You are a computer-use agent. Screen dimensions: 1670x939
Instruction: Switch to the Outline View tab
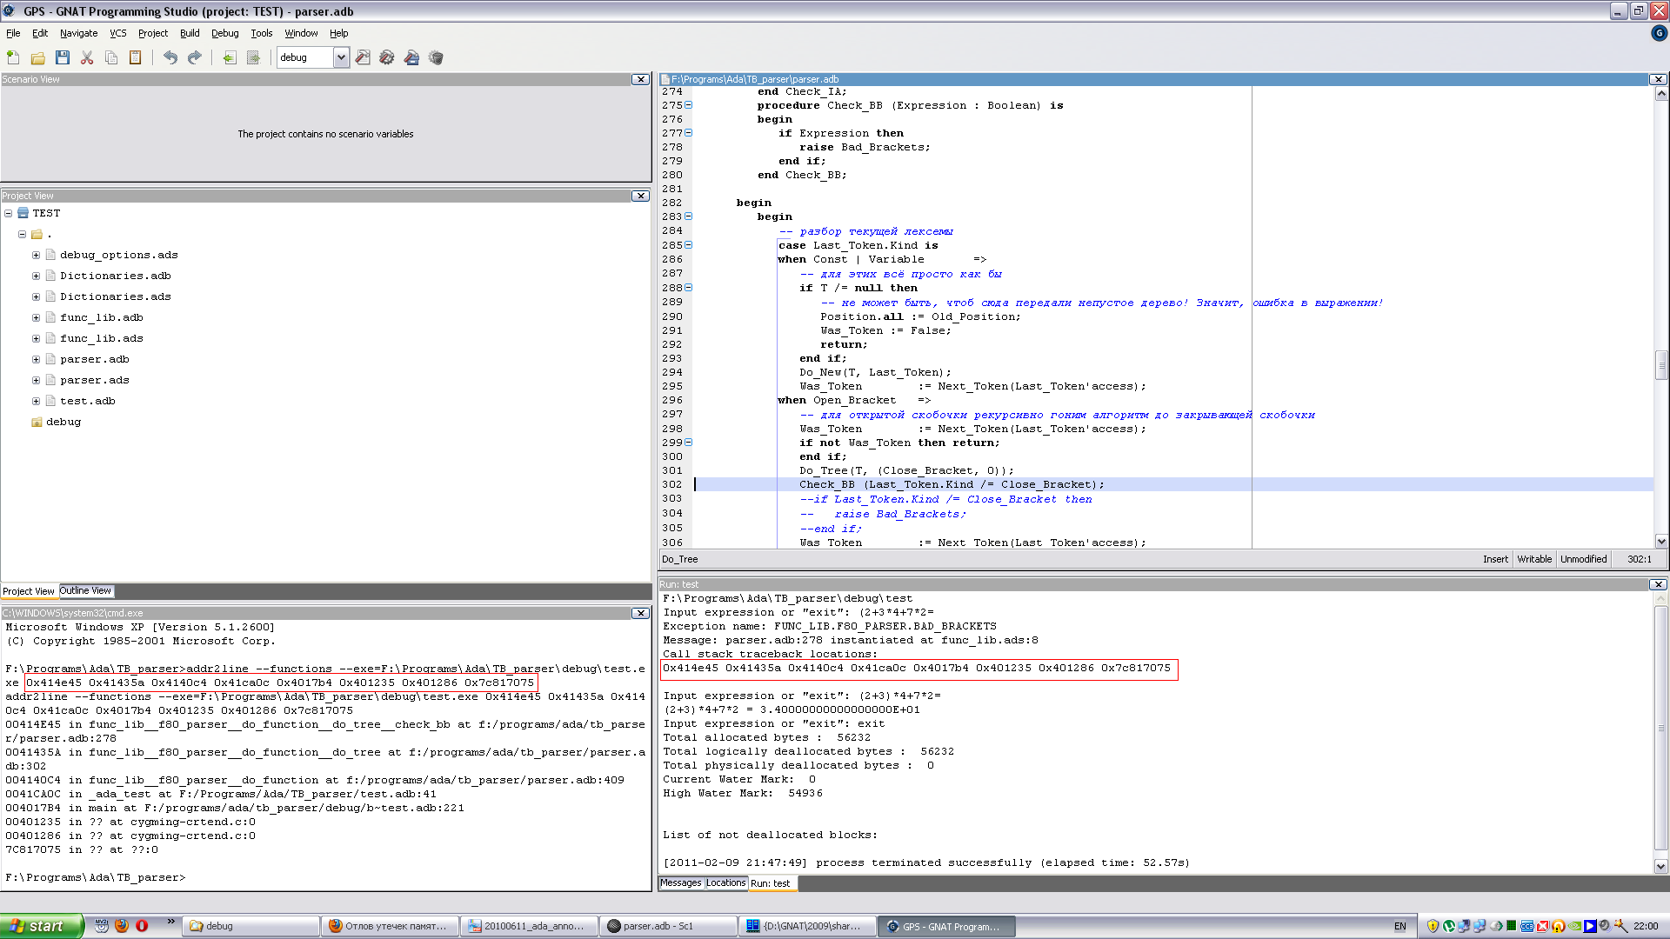[x=85, y=591]
